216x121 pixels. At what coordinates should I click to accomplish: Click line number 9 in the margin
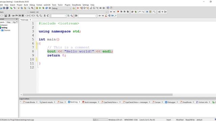[x=33, y=55]
